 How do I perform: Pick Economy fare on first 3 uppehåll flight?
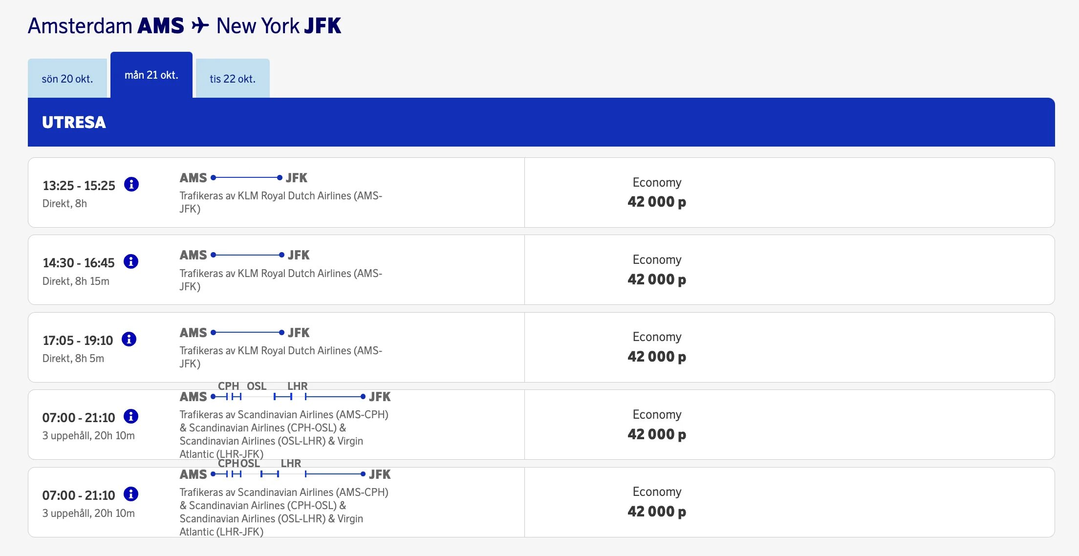click(657, 425)
